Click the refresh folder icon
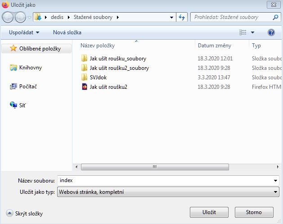The image size is (283, 224). (182, 18)
